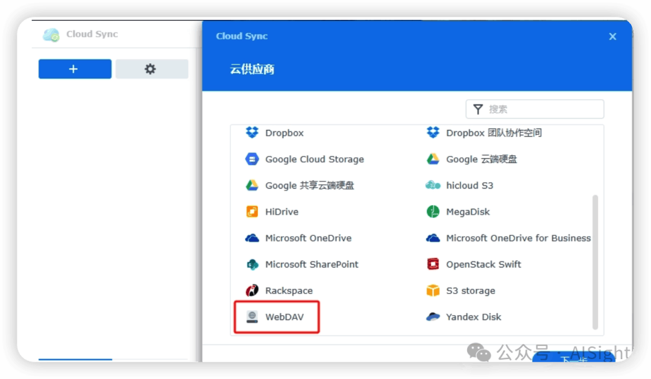Click the Microsoft OneDrive cloud icon
The image size is (651, 379).
tap(252, 238)
